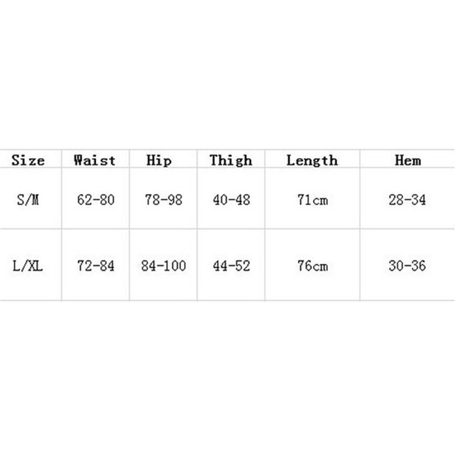Screen dimensions: 456x456
Task: Click the Hip column header
Action: [x=158, y=160]
